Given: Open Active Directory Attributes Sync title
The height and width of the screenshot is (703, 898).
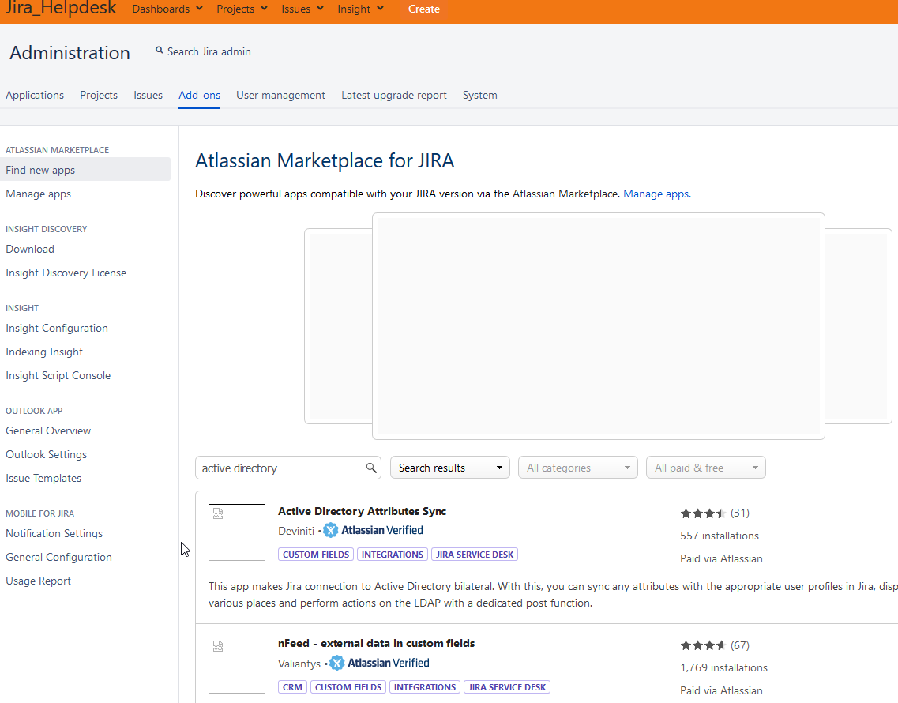Looking at the screenshot, I should coord(362,511).
